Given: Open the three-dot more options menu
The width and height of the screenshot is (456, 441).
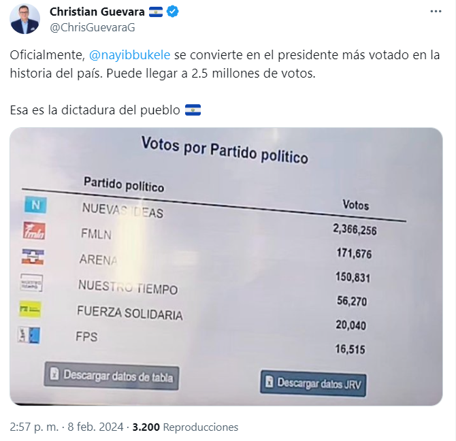Looking at the screenshot, I should pos(436,12).
